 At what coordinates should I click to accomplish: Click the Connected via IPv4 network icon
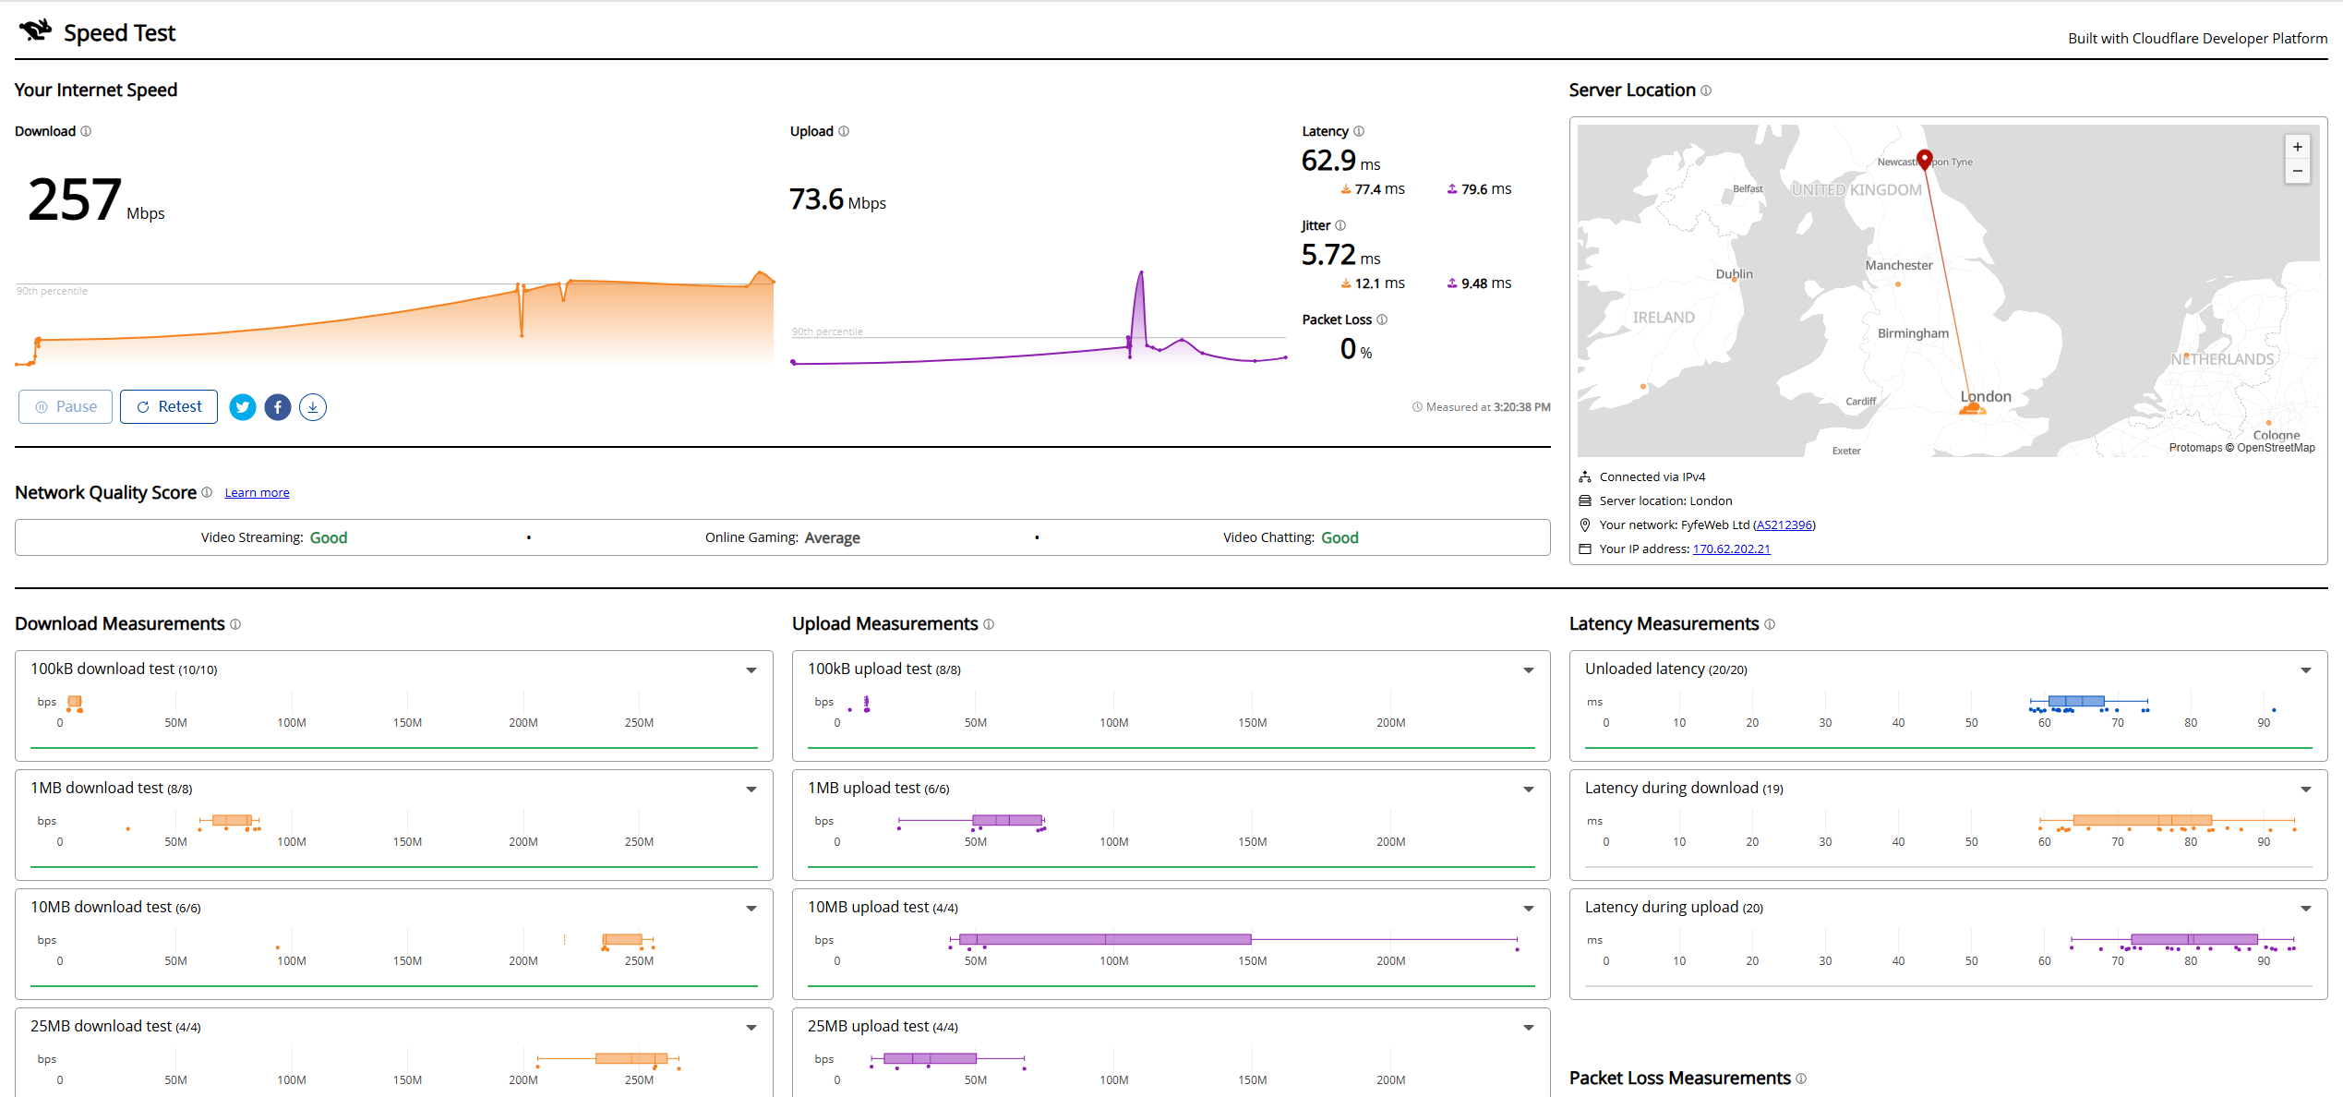pyautogui.click(x=1585, y=477)
